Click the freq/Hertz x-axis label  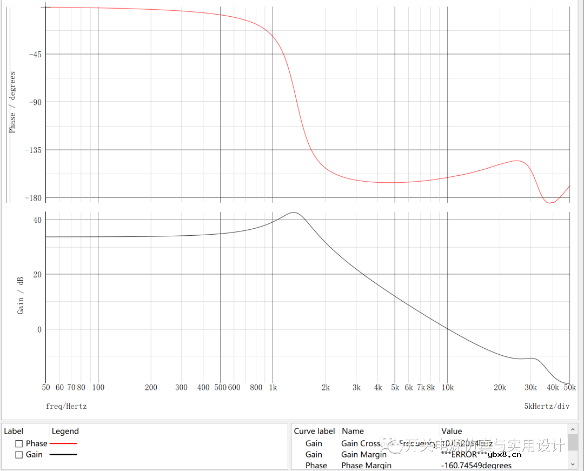coord(66,406)
